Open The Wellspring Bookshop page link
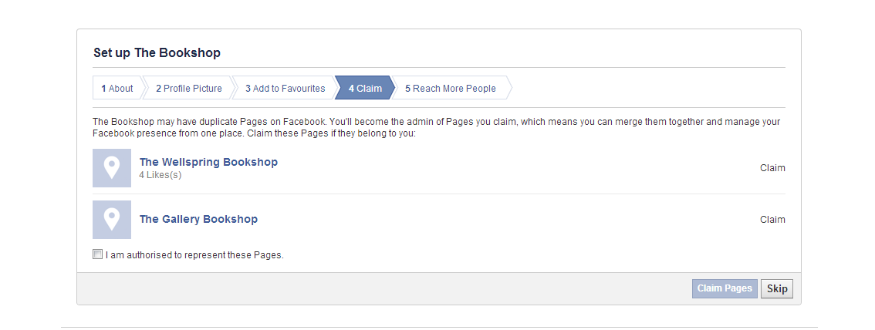Viewport: 875px width, 330px height. click(208, 162)
